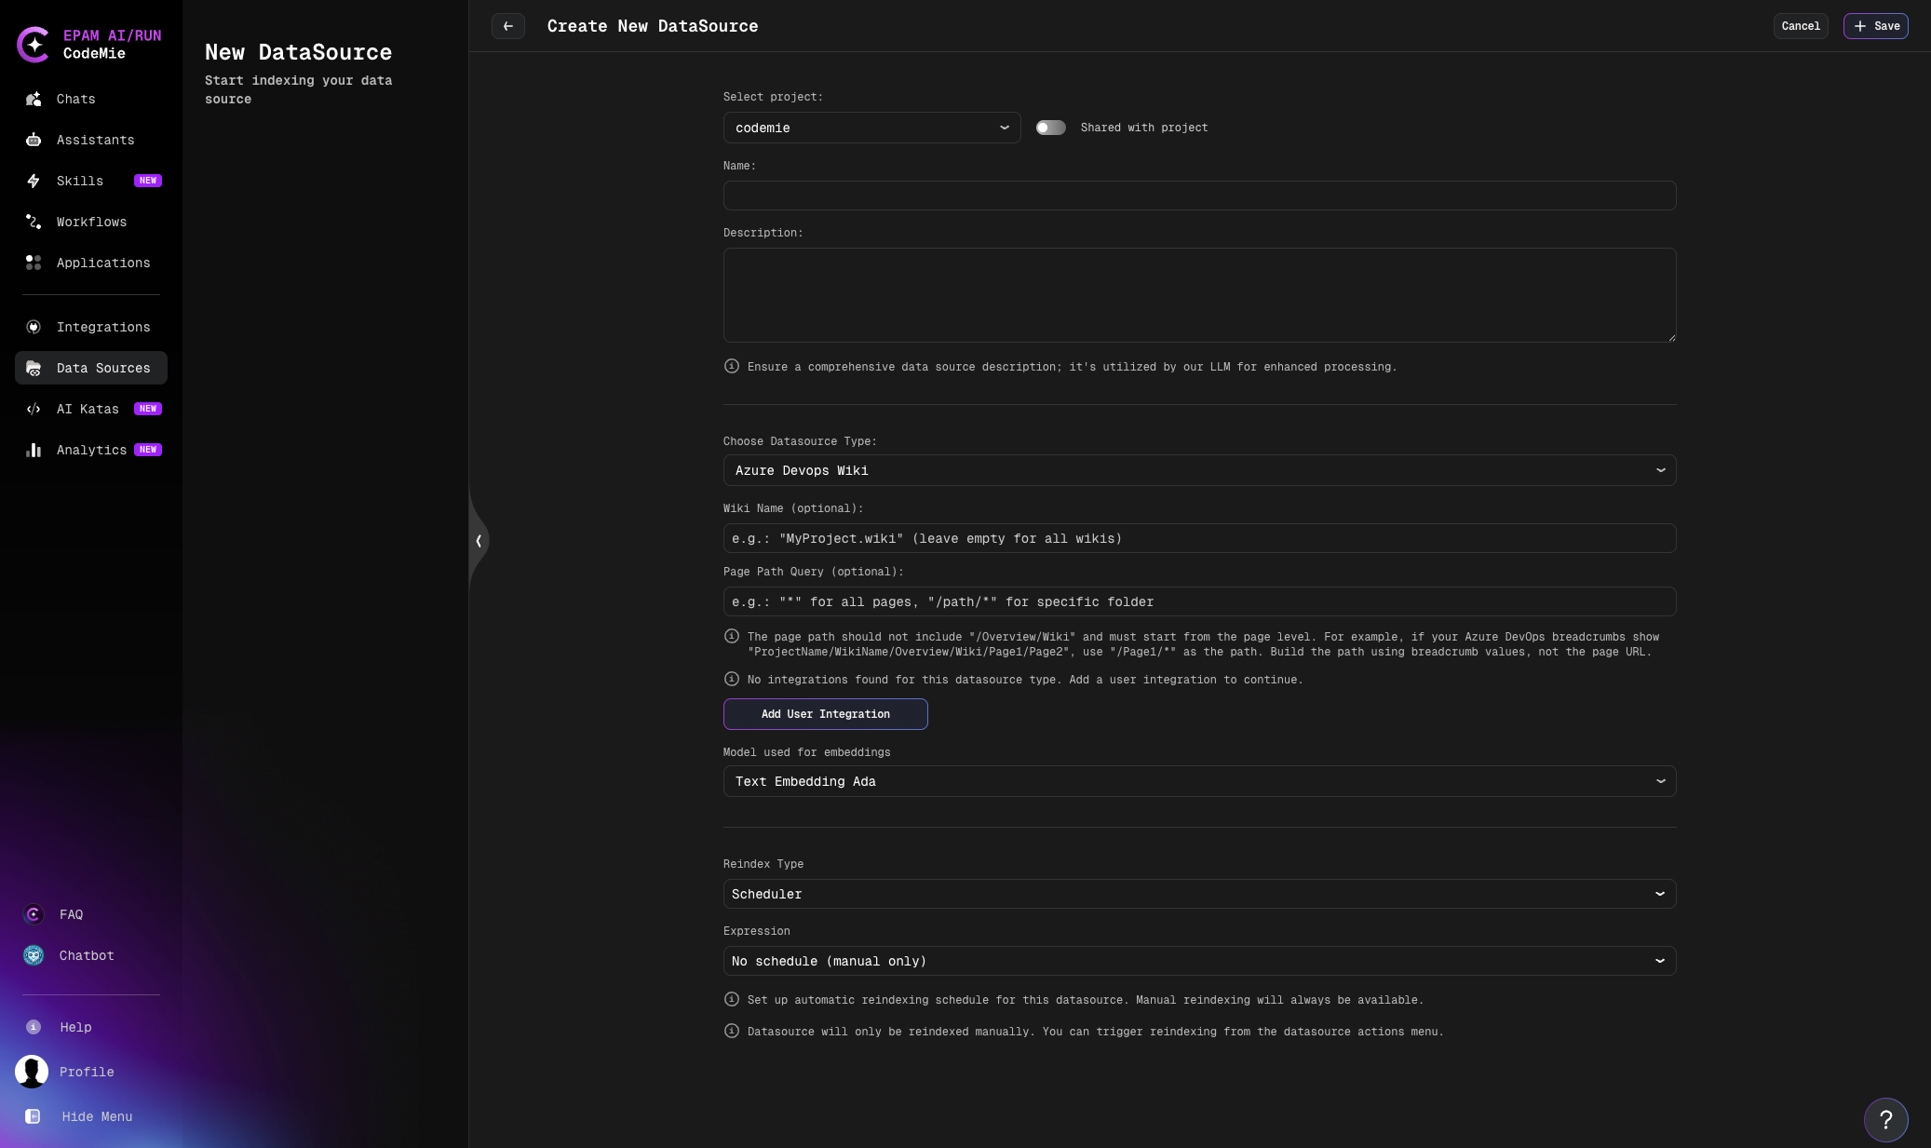Open the schedule Expression dropdown

pos(1199,961)
